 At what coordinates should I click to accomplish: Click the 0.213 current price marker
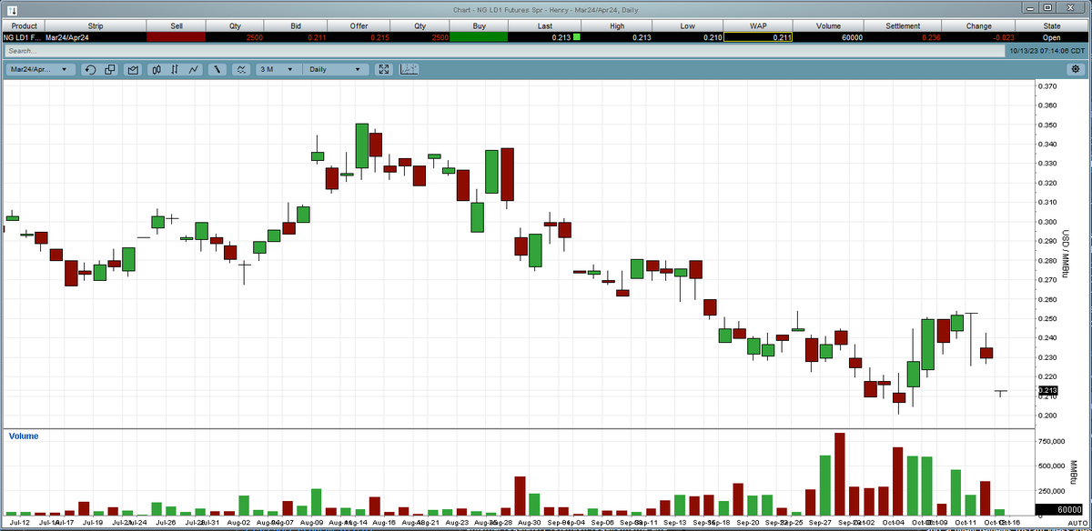tap(1046, 390)
